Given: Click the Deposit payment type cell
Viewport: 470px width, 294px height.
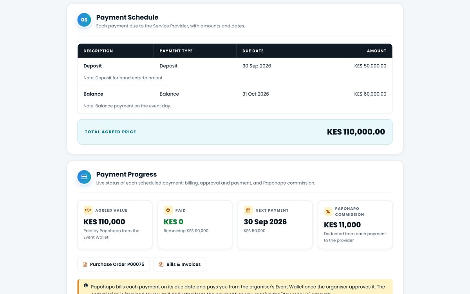Looking at the screenshot, I should tap(168, 66).
